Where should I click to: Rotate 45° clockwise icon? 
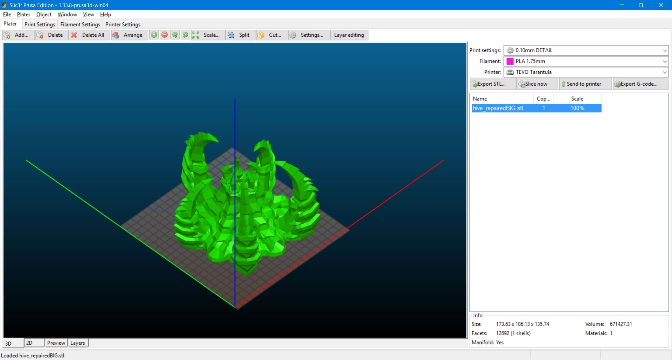[185, 35]
